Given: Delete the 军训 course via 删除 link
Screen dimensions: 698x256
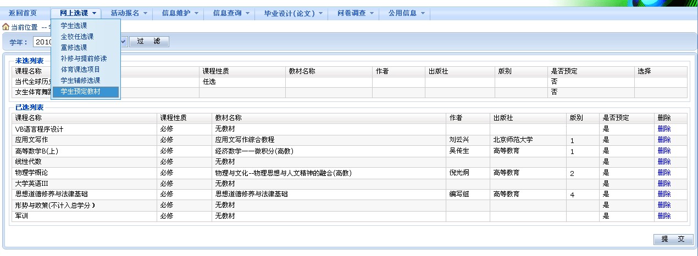Looking at the screenshot, I should click(664, 216).
